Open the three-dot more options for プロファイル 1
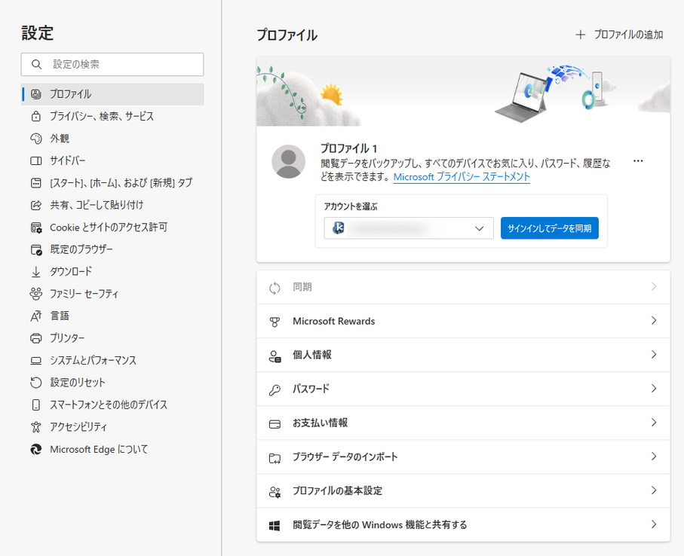This screenshot has width=684, height=556. pyautogui.click(x=638, y=161)
